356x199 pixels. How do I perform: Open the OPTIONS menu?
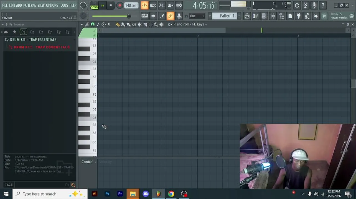pyautogui.click(x=52, y=5)
